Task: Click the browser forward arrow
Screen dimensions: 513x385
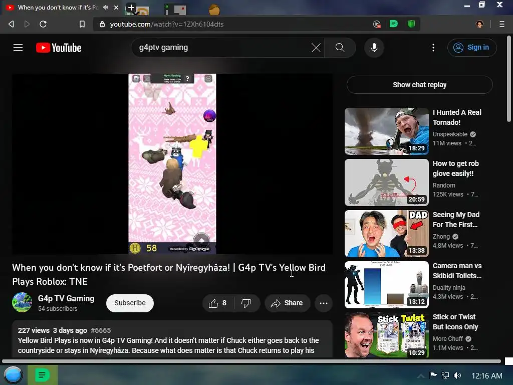Action: [x=27, y=24]
